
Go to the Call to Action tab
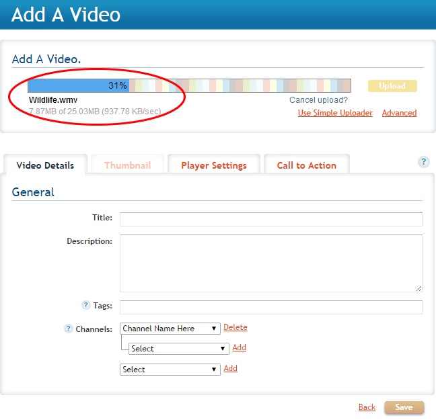coord(306,165)
